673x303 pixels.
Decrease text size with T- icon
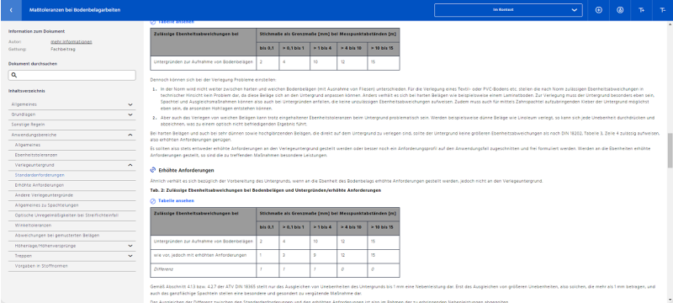point(662,10)
